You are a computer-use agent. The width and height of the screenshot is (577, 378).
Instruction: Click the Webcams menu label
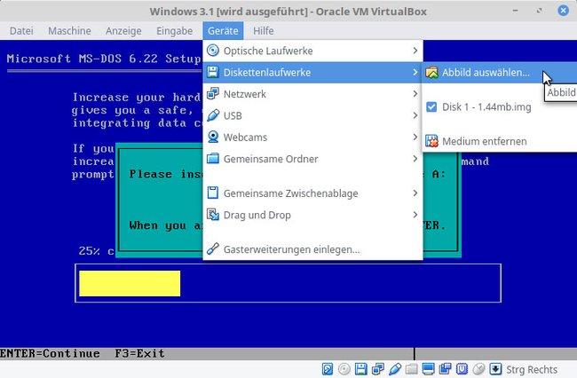click(245, 138)
